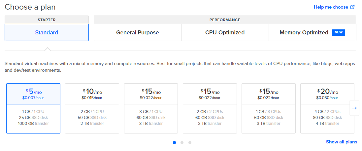The height and width of the screenshot is (151, 362).
Task: Click the PERFORMANCE category header
Action: (x=225, y=20)
